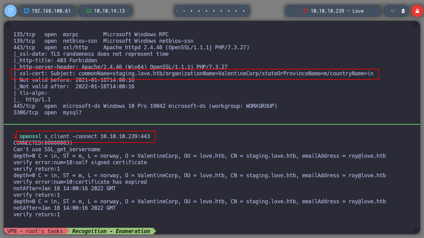Click the "http/1.1" line
Image resolution: width=424 pixels, height=238 pixels.
point(32,99)
